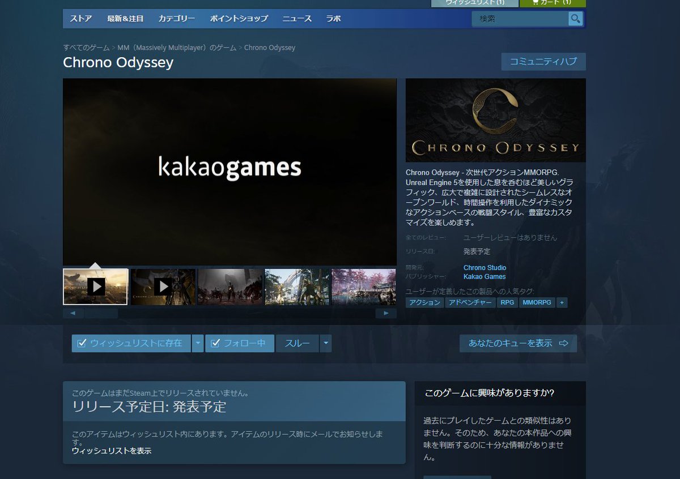The width and height of the screenshot is (680, 479).
Task: Play the second trailer thumbnail with logo
Action: [x=163, y=286]
